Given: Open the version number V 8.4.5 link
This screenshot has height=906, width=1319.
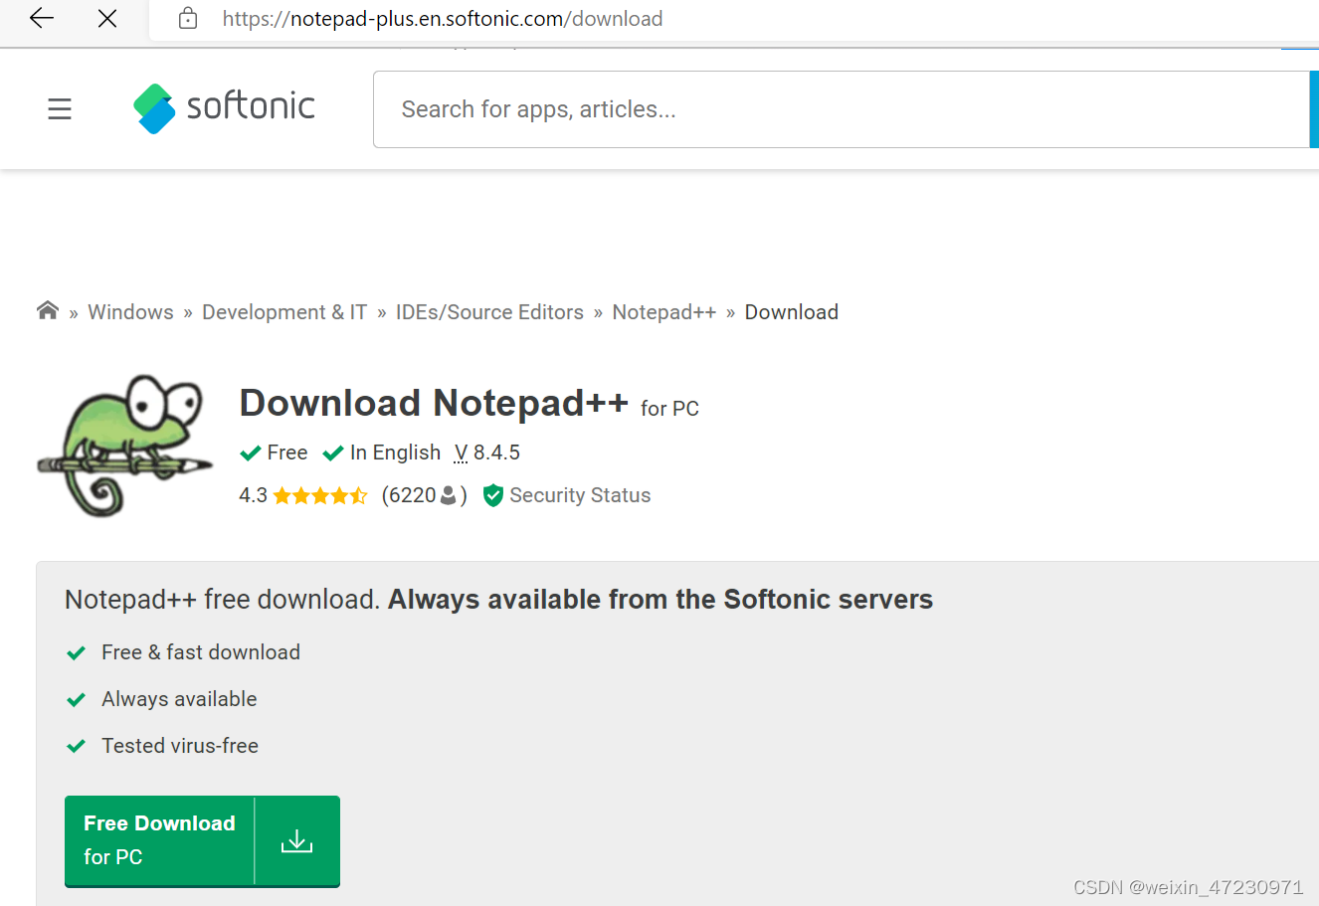Looking at the screenshot, I should [486, 453].
